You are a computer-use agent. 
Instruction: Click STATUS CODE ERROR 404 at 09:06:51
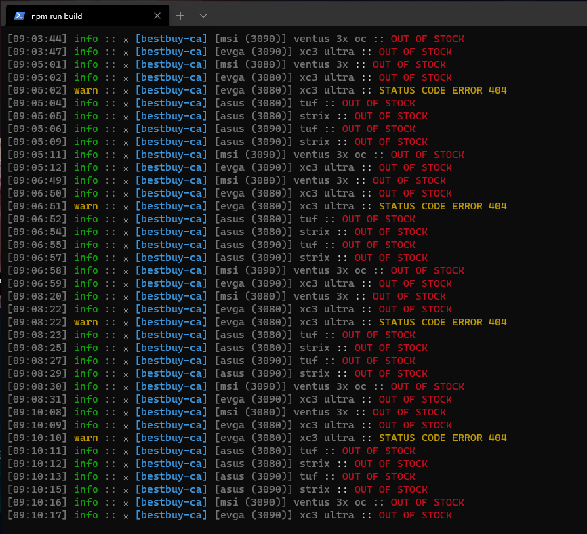(443, 206)
